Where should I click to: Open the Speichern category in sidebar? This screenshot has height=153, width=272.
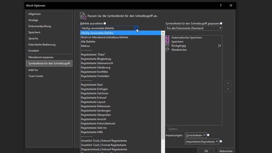click(49, 32)
